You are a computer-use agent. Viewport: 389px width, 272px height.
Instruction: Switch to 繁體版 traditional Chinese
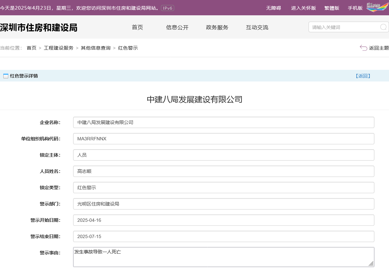[x=331, y=8]
